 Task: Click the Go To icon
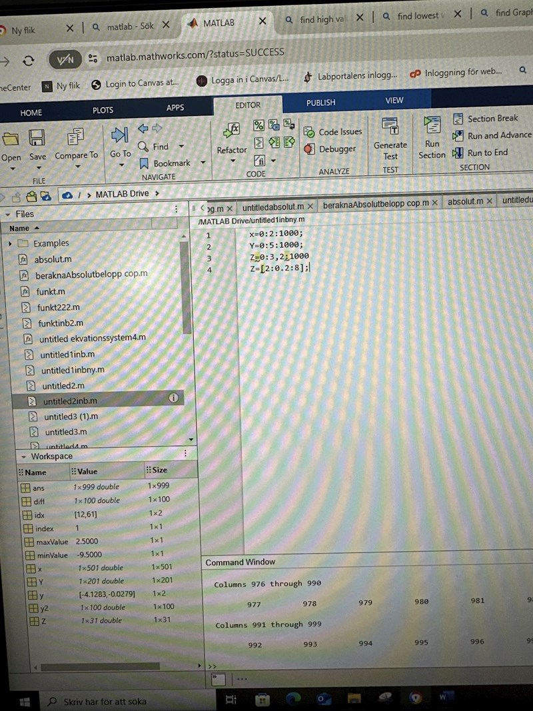click(x=120, y=136)
